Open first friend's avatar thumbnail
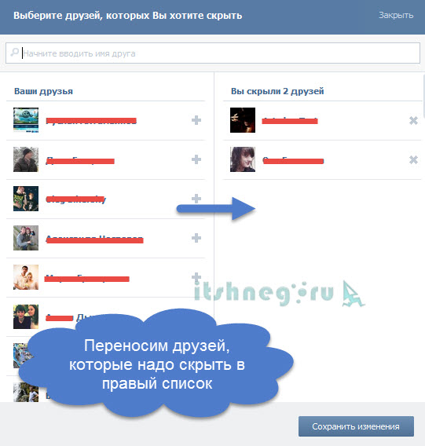The height and width of the screenshot is (446, 425). point(26,120)
